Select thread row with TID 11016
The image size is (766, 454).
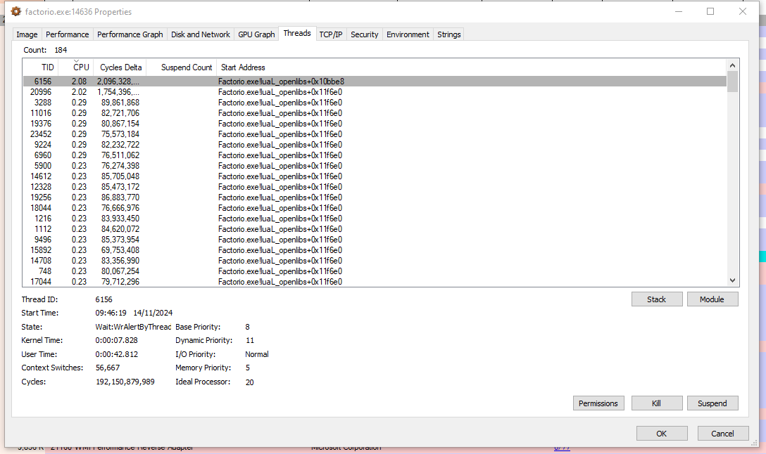(x=375, y=113)
